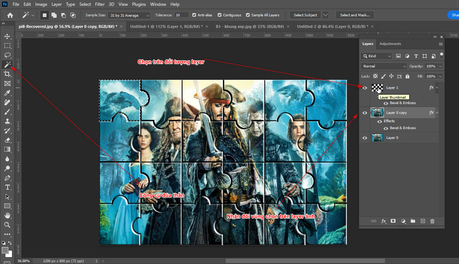The height and width of the screenshot is (264, 459).
Task: Select the Type tool
Action: (x=7, y=187)
